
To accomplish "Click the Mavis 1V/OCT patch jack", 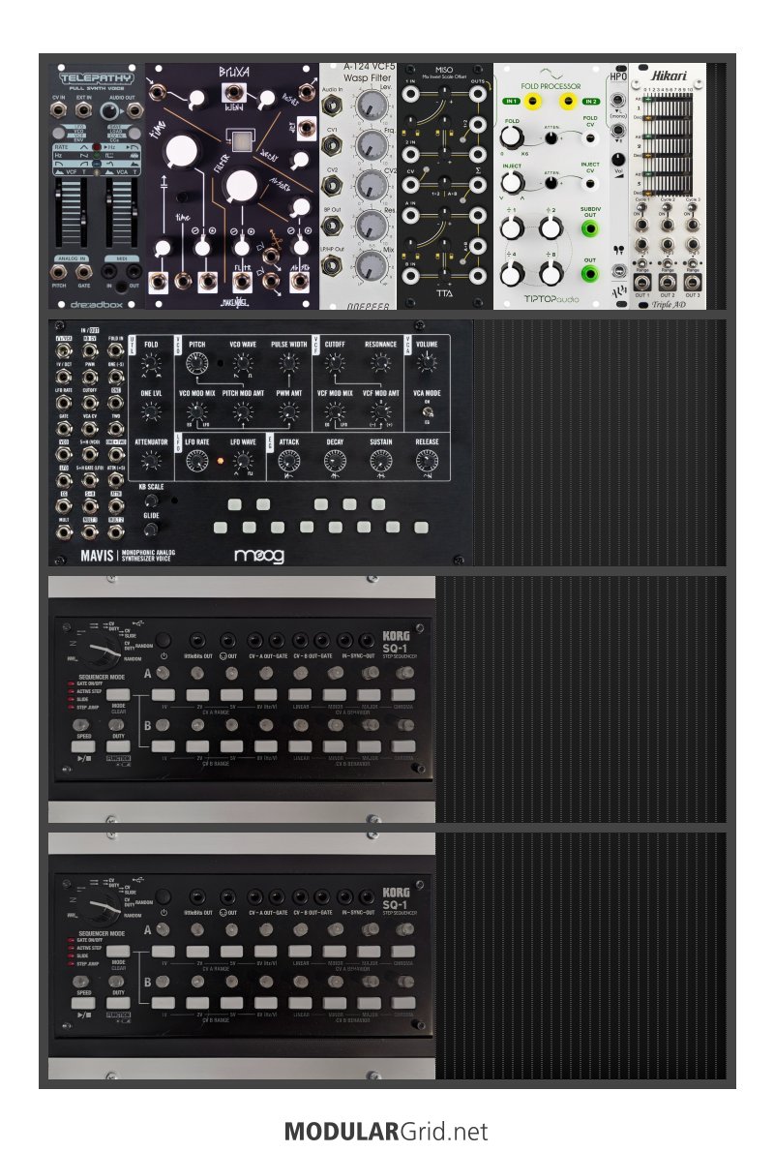I will tap(64, 377).
